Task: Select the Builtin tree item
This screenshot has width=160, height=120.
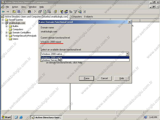Action: coord(15,26)
